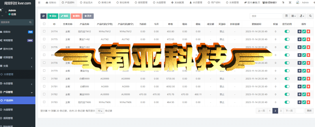Click the green 添加 add button

click(53, 16)
